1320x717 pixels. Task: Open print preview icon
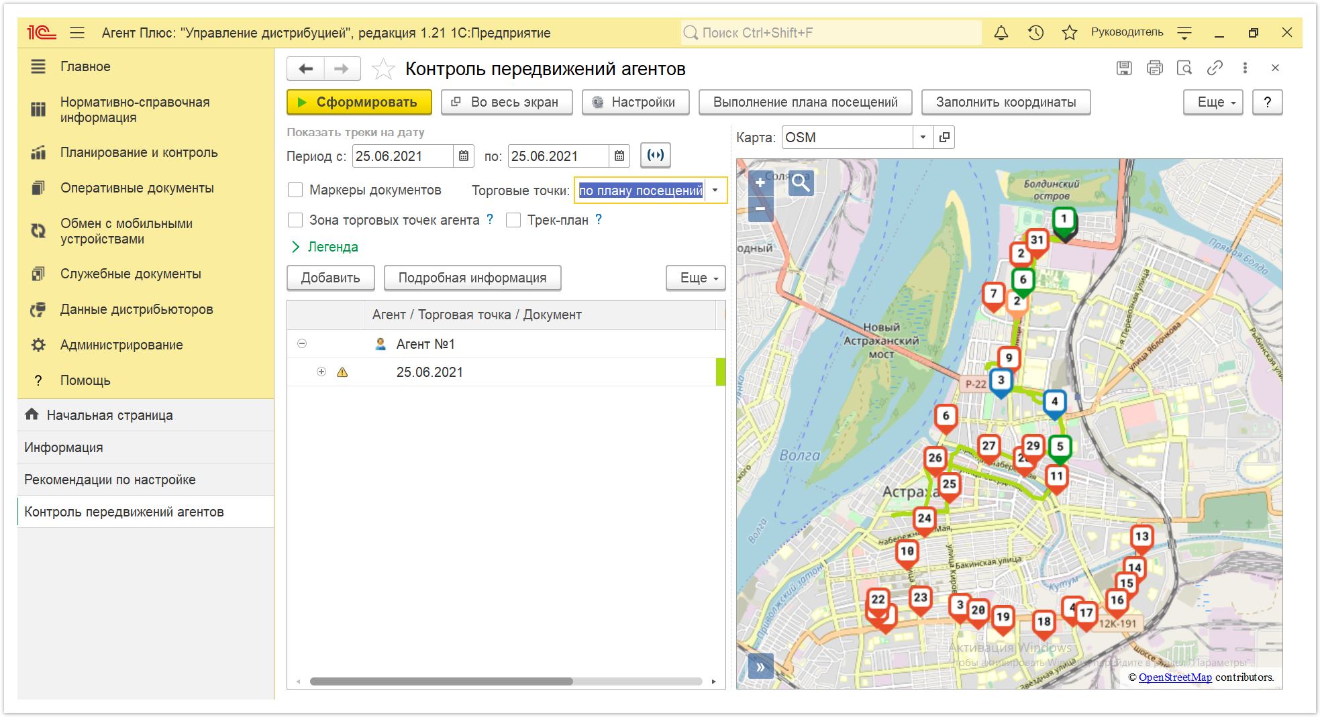point(1184,68)
